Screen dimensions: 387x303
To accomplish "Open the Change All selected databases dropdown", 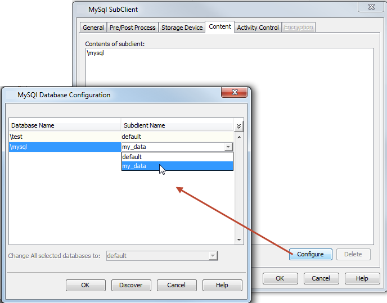I will [x=213, y=256].
